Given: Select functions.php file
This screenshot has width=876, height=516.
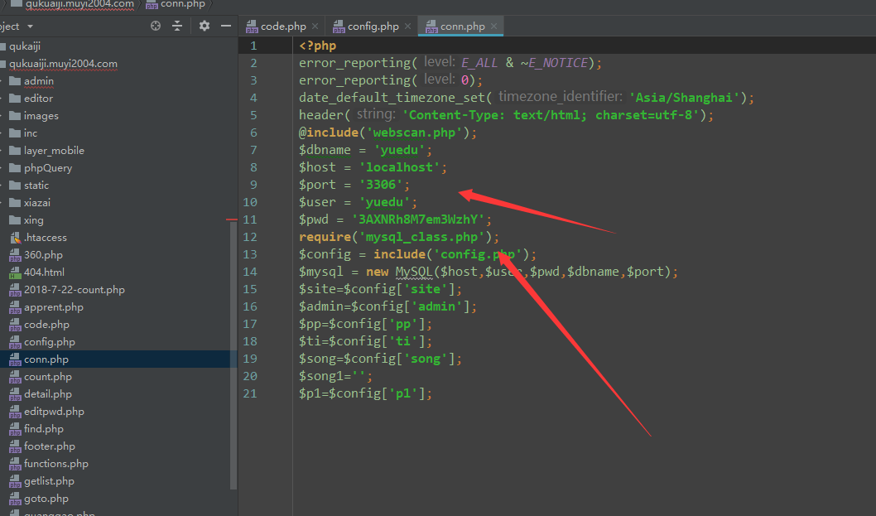Looking at the screenshot, I should pyautogui.click(x=55, y=463).
